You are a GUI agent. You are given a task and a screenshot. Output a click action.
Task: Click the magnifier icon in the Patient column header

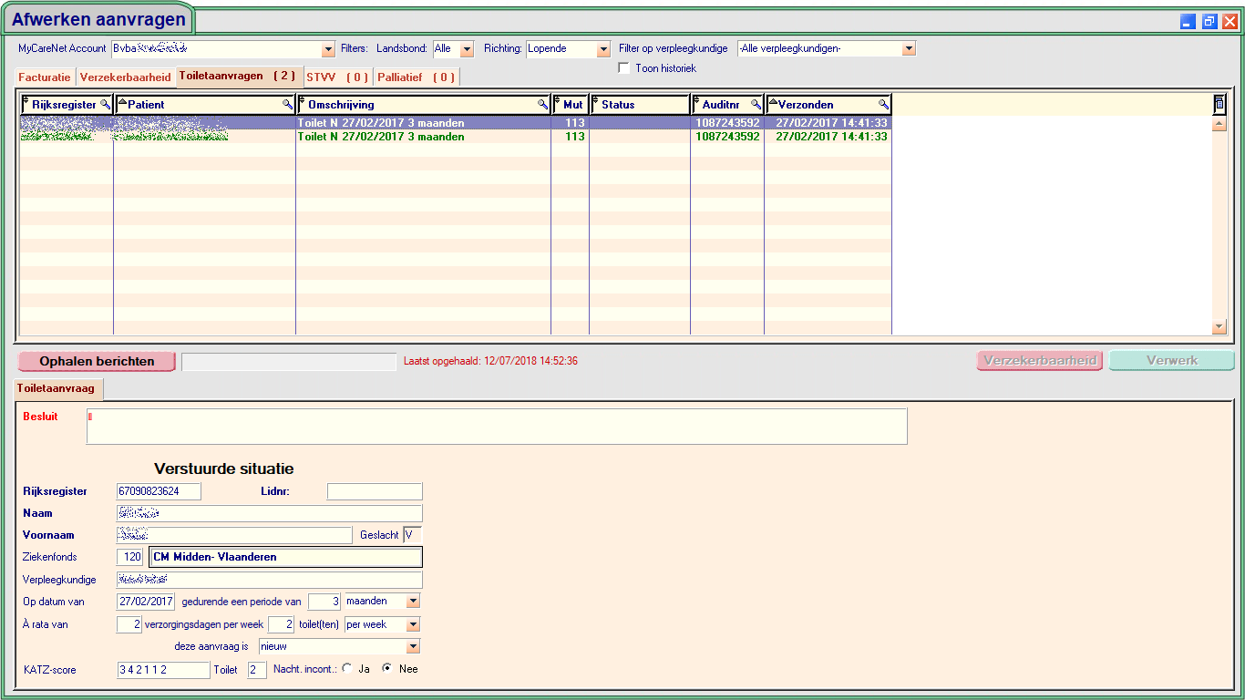tap(287, 105)
